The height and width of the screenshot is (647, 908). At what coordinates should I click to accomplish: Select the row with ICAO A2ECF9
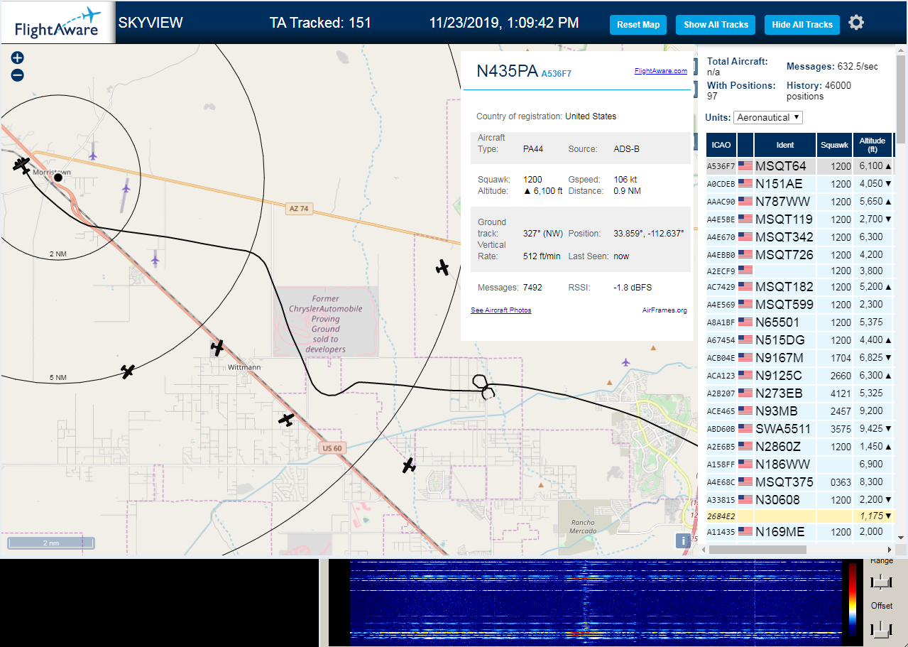coord(799,271)
